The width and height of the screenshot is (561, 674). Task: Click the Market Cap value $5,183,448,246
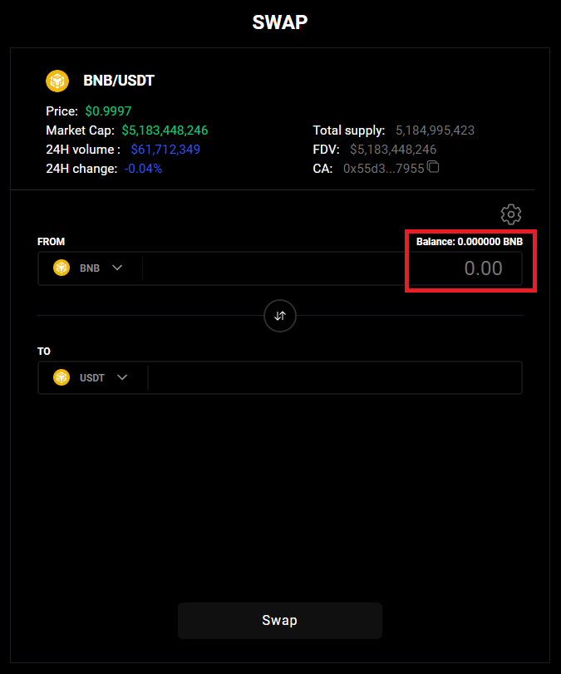165,130
